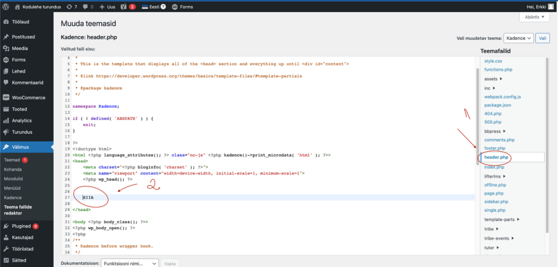Open Töölaud dashboard icon in sidebar
The height and width of the screenshot is (267, 558).
click(6, 23)
